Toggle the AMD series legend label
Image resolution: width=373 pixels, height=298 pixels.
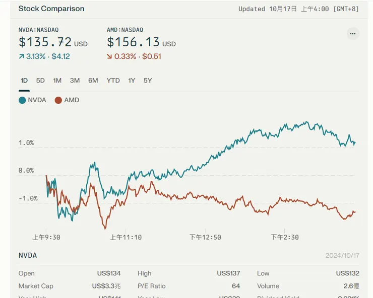(x=72, y=100)
